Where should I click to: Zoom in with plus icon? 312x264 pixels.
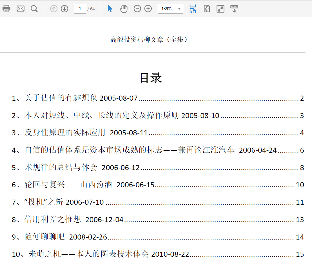(148, 9)
